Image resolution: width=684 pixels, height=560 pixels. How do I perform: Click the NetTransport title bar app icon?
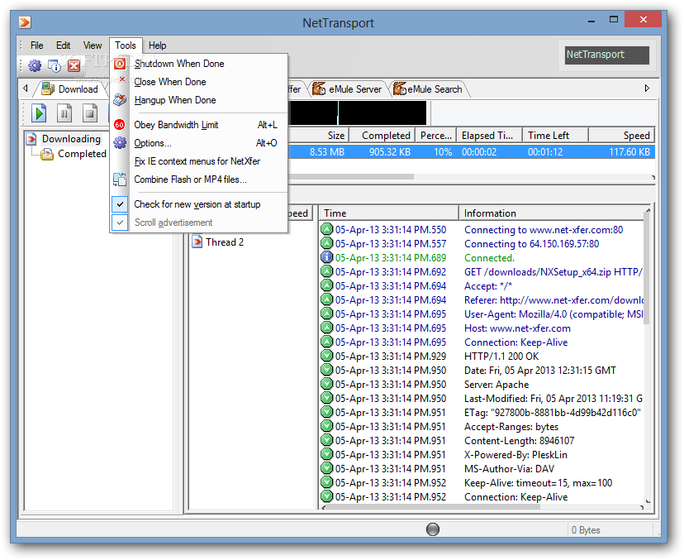[x=25, y=22]
